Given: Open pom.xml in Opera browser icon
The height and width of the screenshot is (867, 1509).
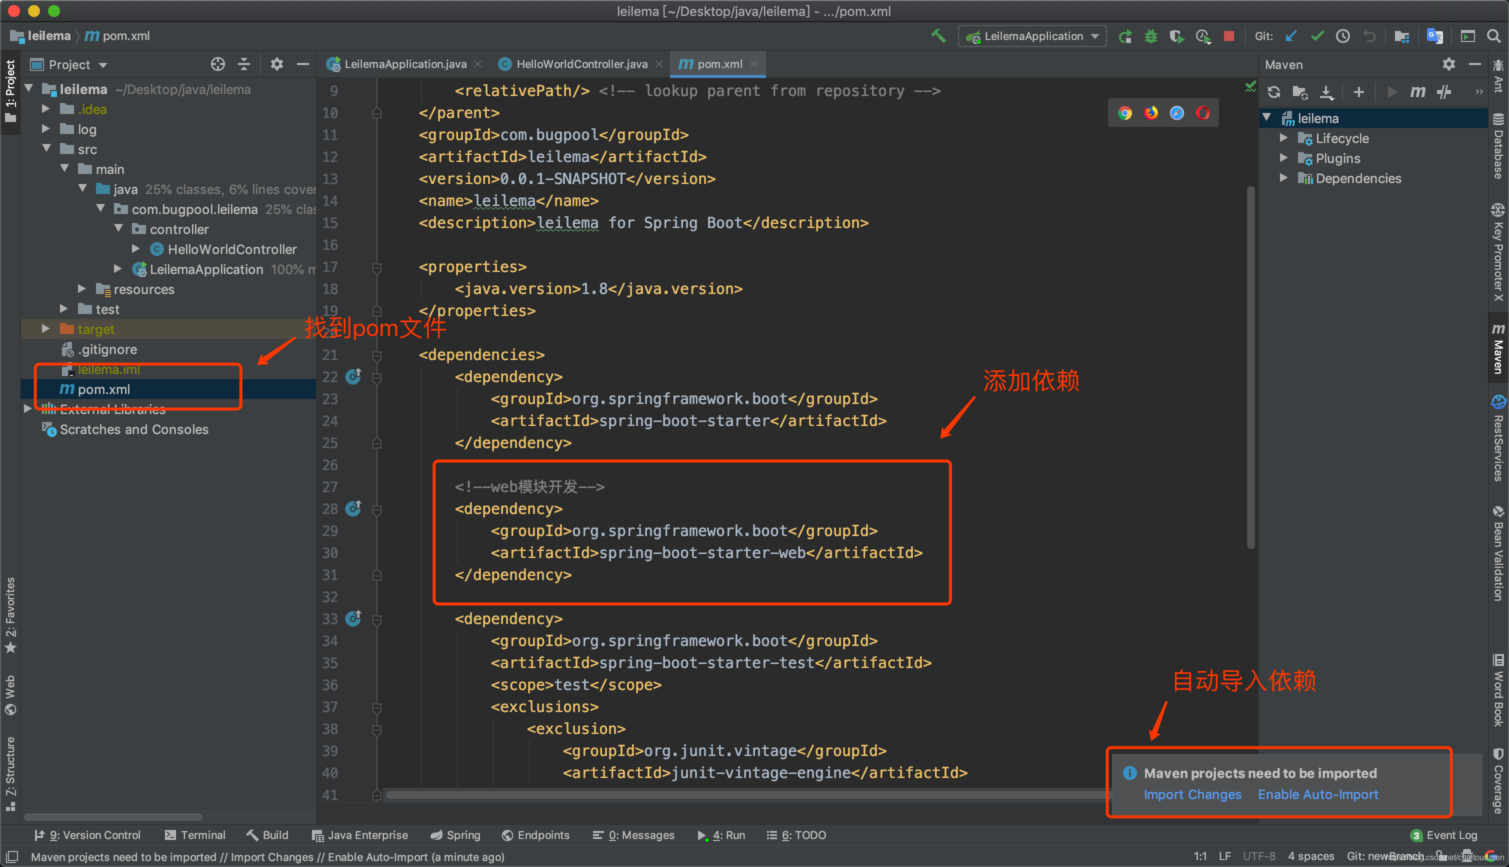Looking at the screenshot, I should [1203, 113].
